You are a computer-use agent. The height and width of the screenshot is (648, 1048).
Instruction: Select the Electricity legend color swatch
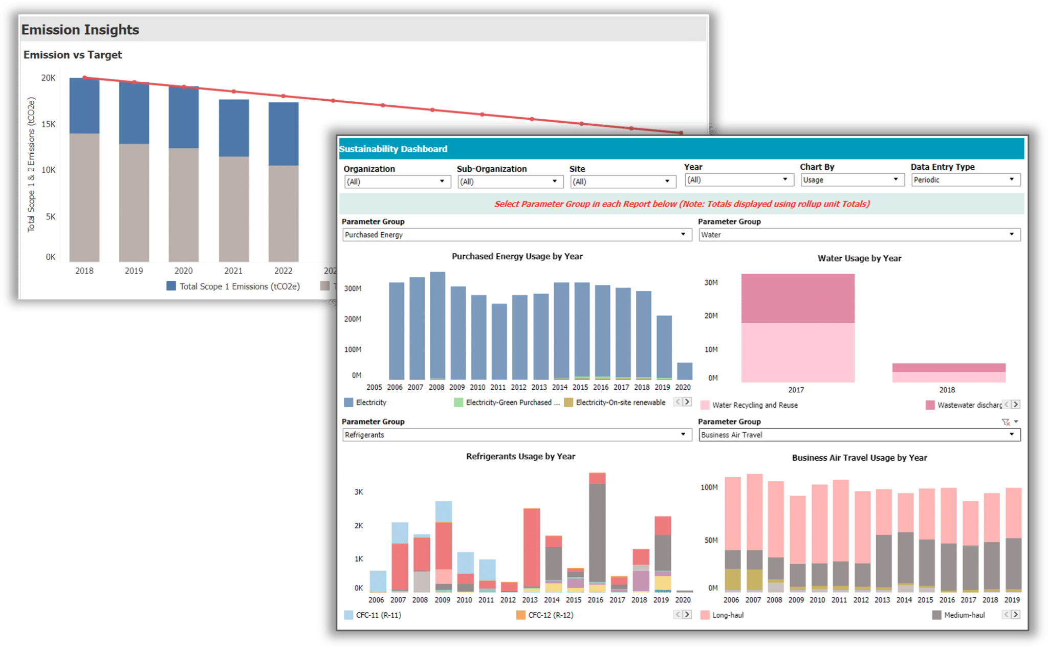coord(348,403)
